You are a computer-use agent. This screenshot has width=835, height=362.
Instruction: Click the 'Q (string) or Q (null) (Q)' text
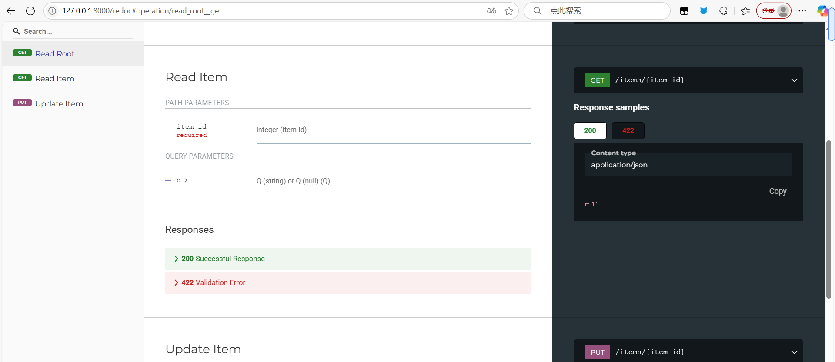[x=293, y=181]
